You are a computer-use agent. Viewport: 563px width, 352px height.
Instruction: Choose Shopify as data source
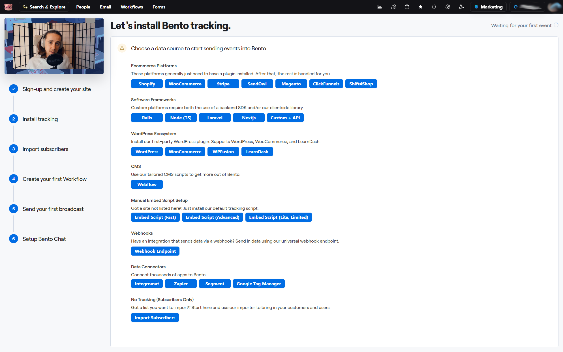point(147,84)
